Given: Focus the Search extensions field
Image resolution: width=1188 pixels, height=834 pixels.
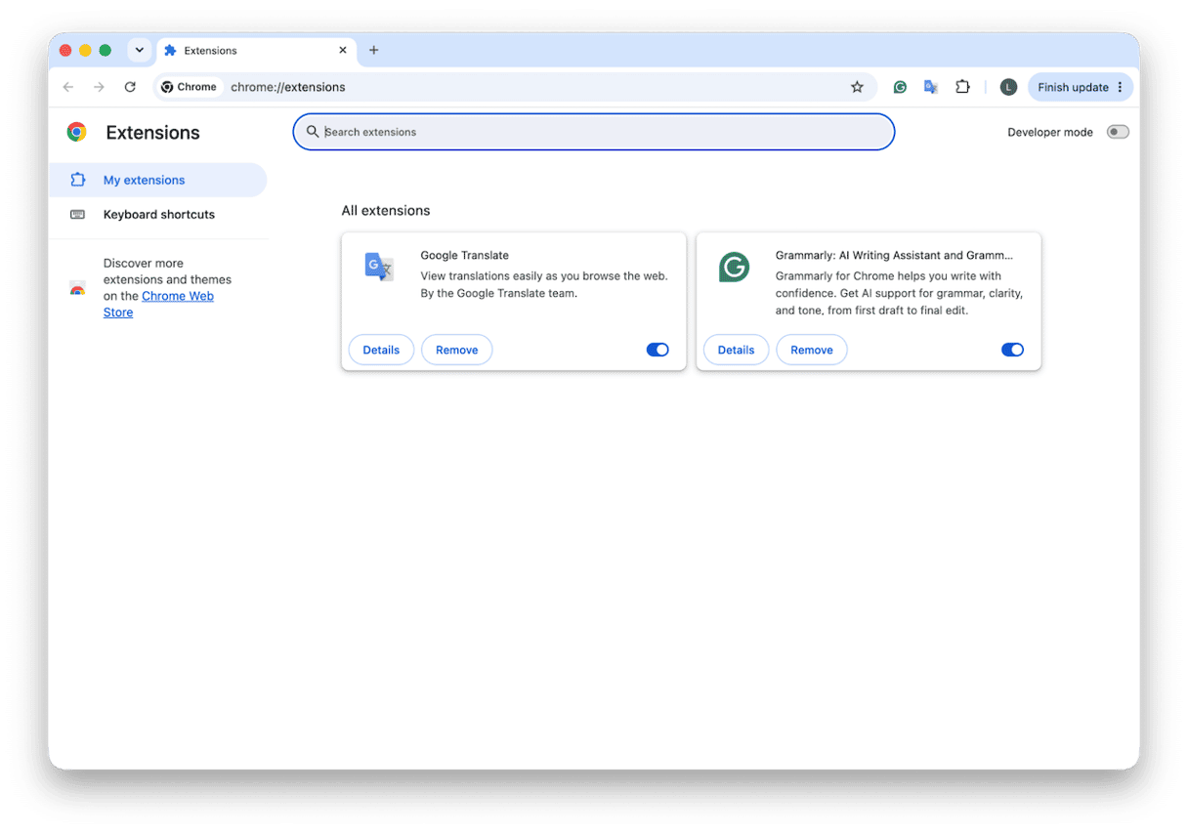Looking at the screenshot, I should point(594,132).
